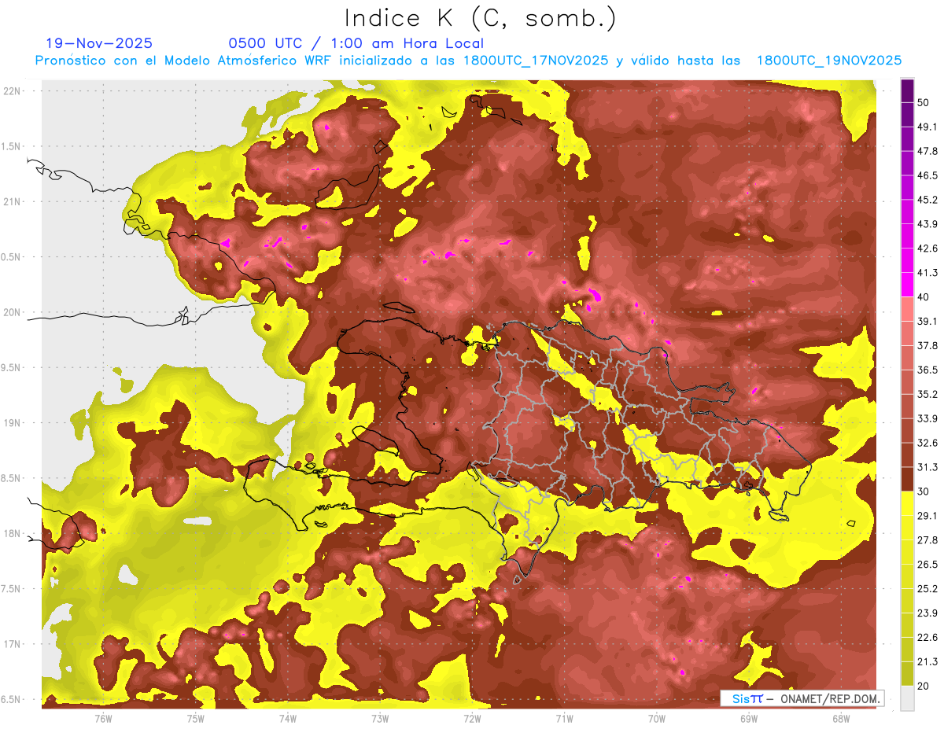Click the longitude label "73W"
Screen dimensions: 944x729
tap(380, 718)
